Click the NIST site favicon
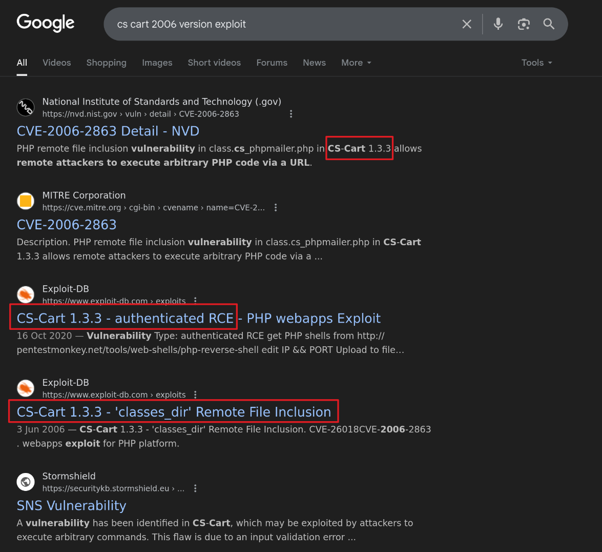Viewport: 602px width, 552px height. coord(26,107)
